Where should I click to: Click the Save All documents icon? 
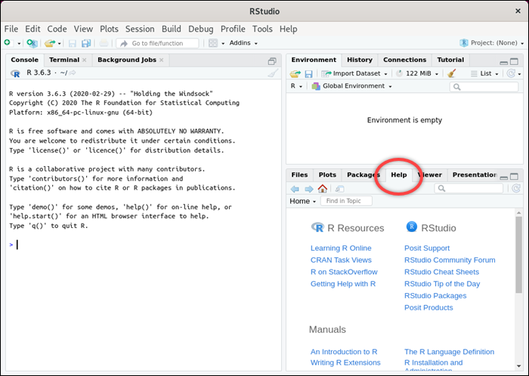pyautogui.click(x=86, y=43)
